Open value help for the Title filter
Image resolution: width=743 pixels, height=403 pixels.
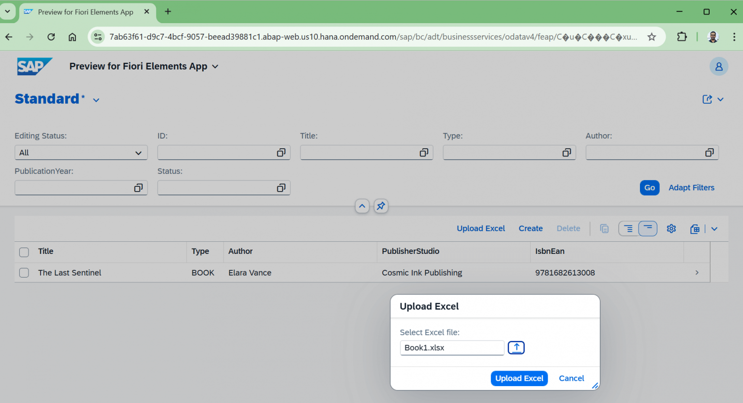tap(423, 153)
